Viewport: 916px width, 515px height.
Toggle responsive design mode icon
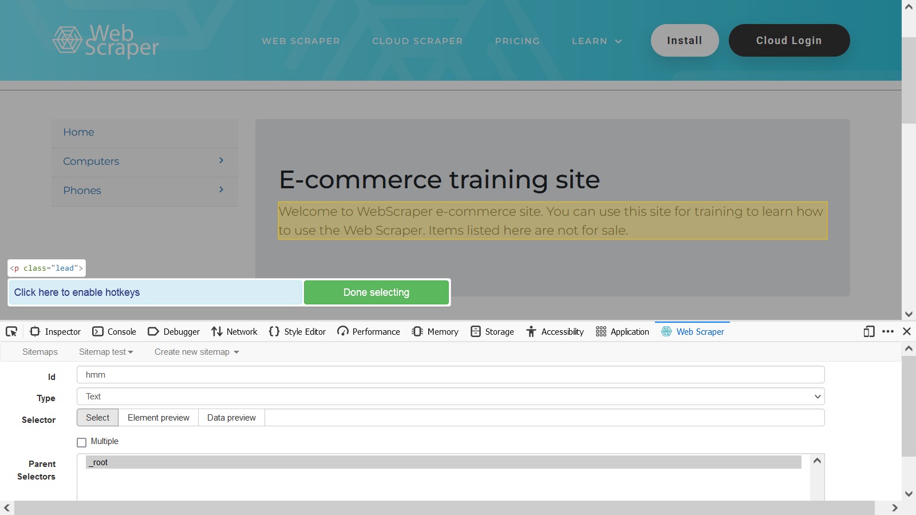click(869, 331)
